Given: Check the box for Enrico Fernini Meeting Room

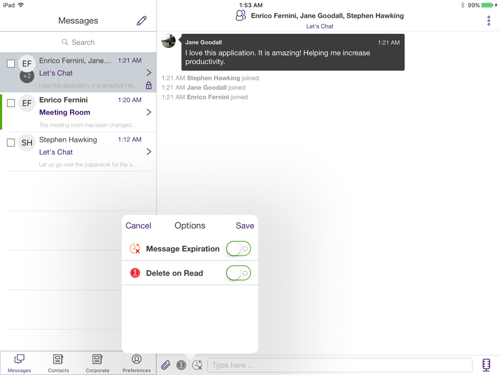Looking at the screenshot, I should (x=11, y=103).
